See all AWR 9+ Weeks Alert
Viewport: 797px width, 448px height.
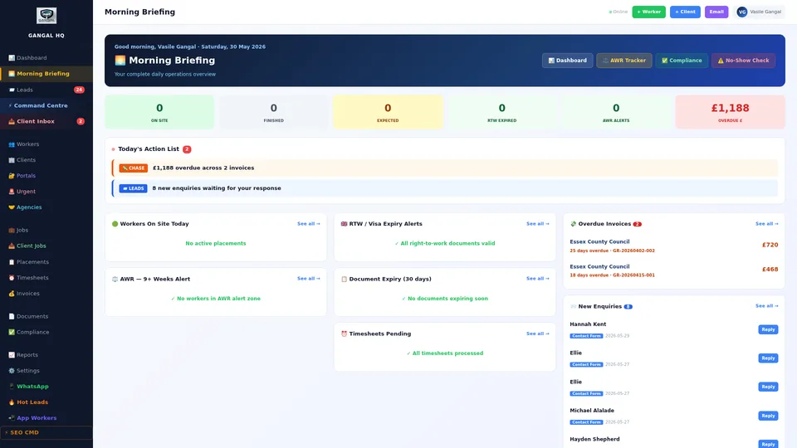[x=309, y=279]
